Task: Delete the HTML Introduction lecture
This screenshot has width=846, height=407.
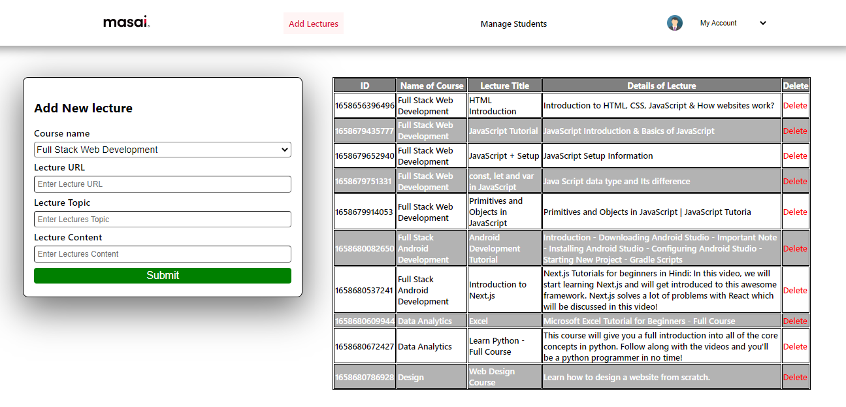Action: (x=795, y=106)
